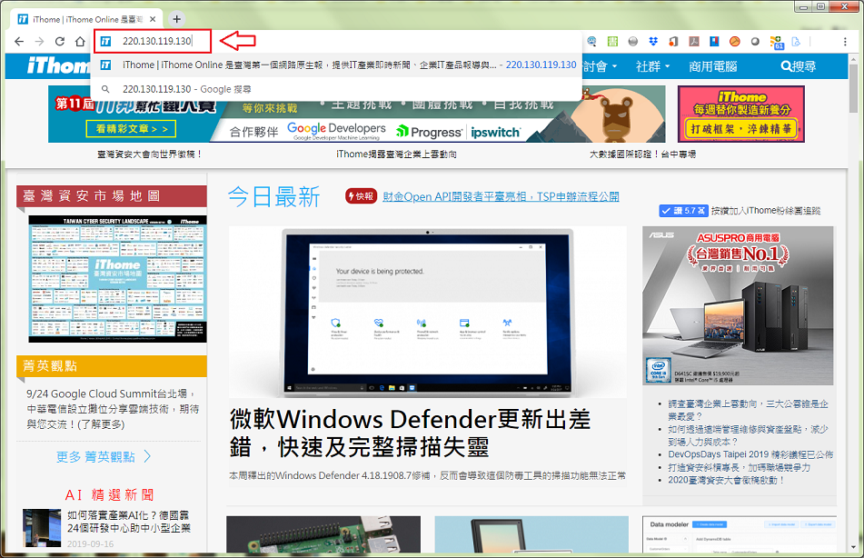Open the iThome揭露臺灣企業上雲動向 link
Image resolution: width=864 pixels, height=558 pixels.
click(x=396, y=154)
